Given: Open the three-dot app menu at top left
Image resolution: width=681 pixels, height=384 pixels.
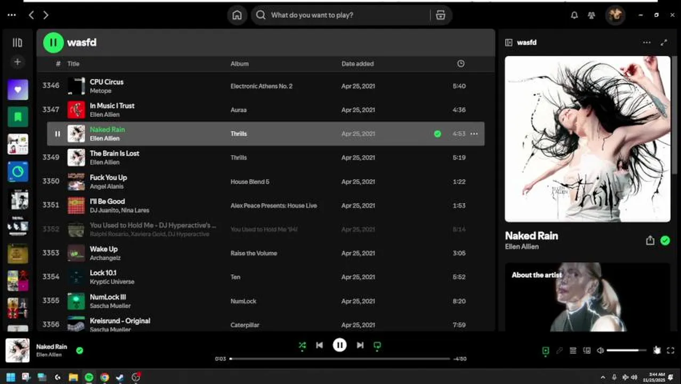Looking at the screenshot, I should point(12,15).
